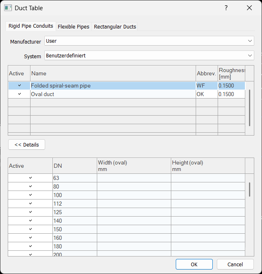Toggle Active check for DN 63
This screenshot has height=274, width=262.
point(31,178)
